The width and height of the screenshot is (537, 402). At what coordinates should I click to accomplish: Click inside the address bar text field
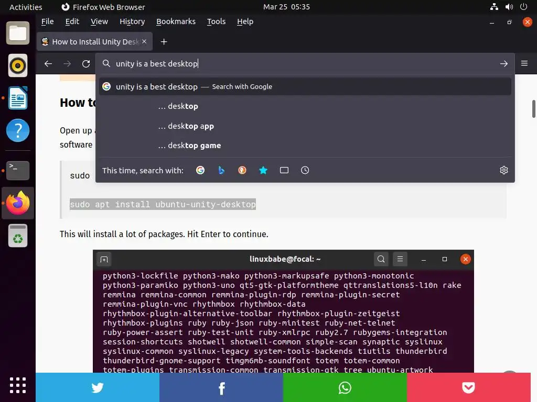tap(305, 63)
